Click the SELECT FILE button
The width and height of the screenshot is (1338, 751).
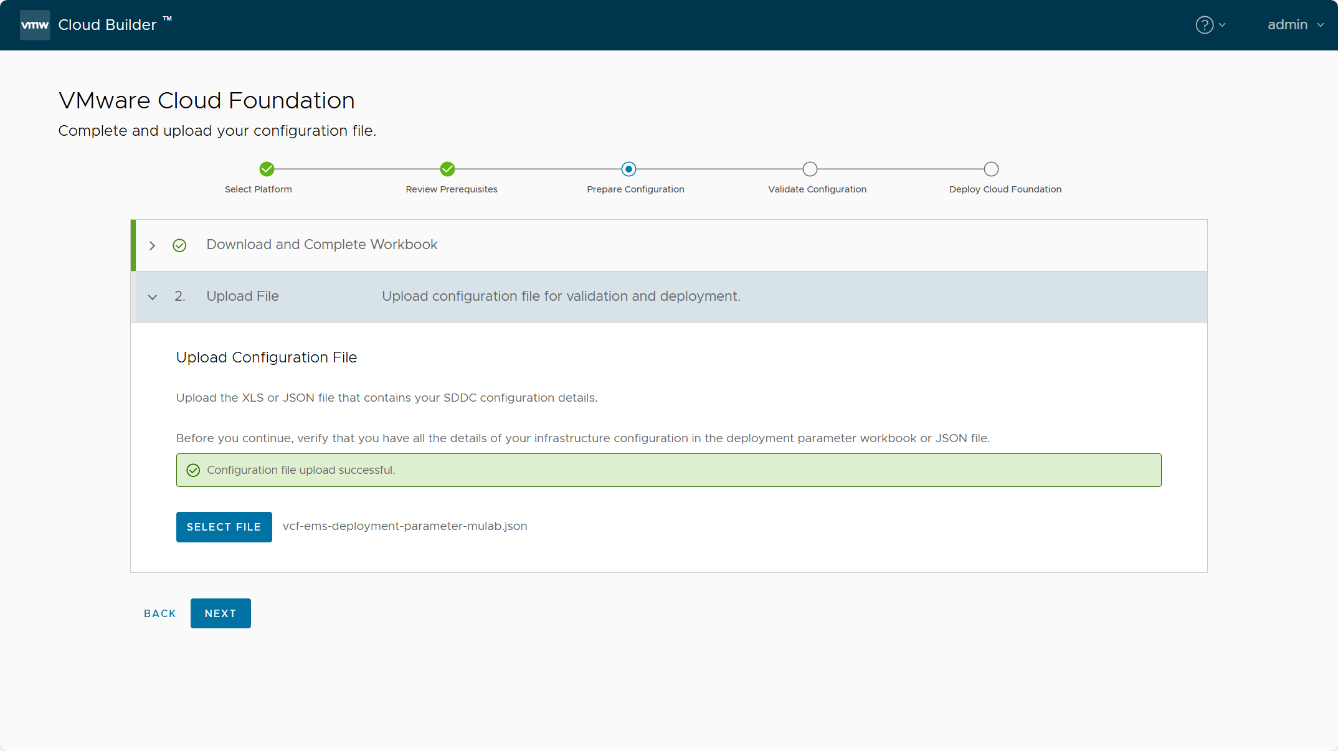(223, 526)
